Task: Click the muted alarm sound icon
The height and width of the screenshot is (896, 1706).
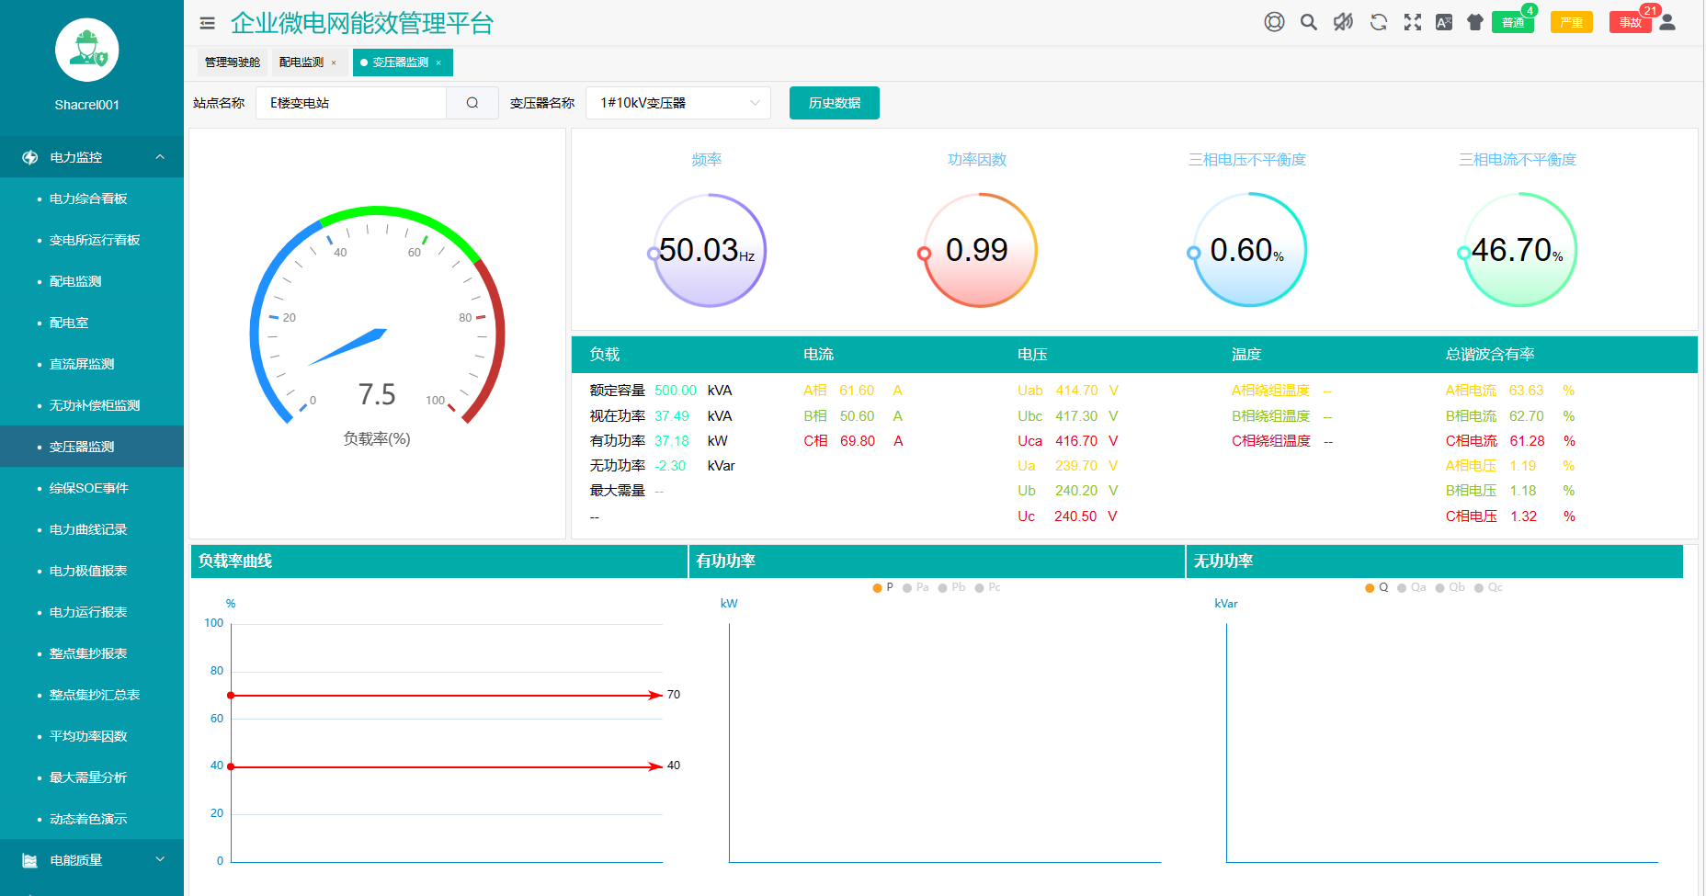Action: 1343,22
